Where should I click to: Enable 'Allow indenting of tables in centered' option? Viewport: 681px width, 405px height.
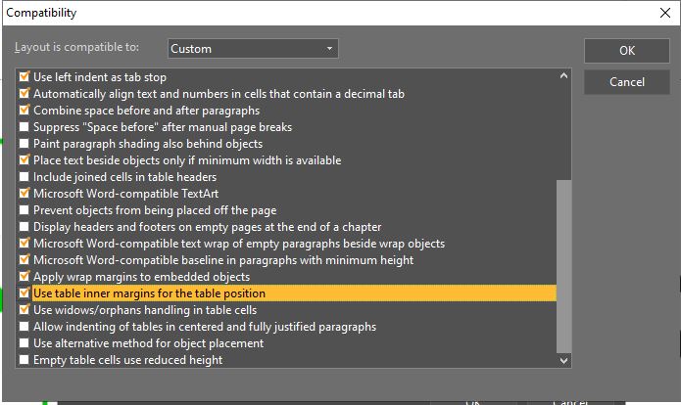click(x=25, y=327)
